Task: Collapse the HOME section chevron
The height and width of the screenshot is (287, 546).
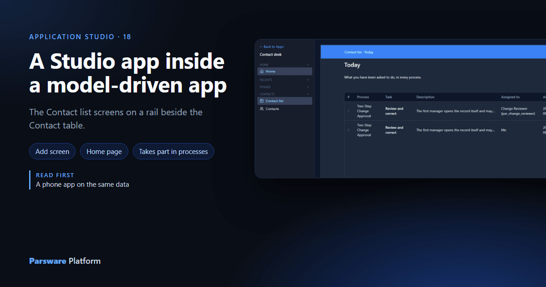Action: (308, 65)
